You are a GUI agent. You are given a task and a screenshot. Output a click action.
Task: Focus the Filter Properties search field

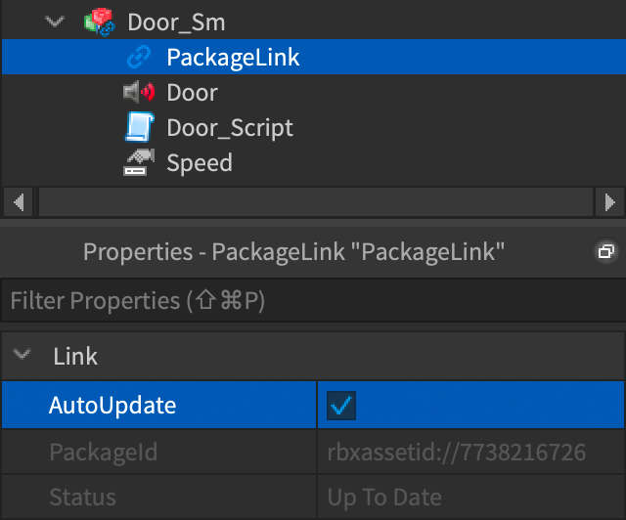313,300
